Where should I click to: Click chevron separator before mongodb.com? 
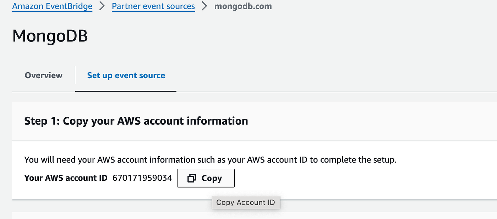coord(204,6)
